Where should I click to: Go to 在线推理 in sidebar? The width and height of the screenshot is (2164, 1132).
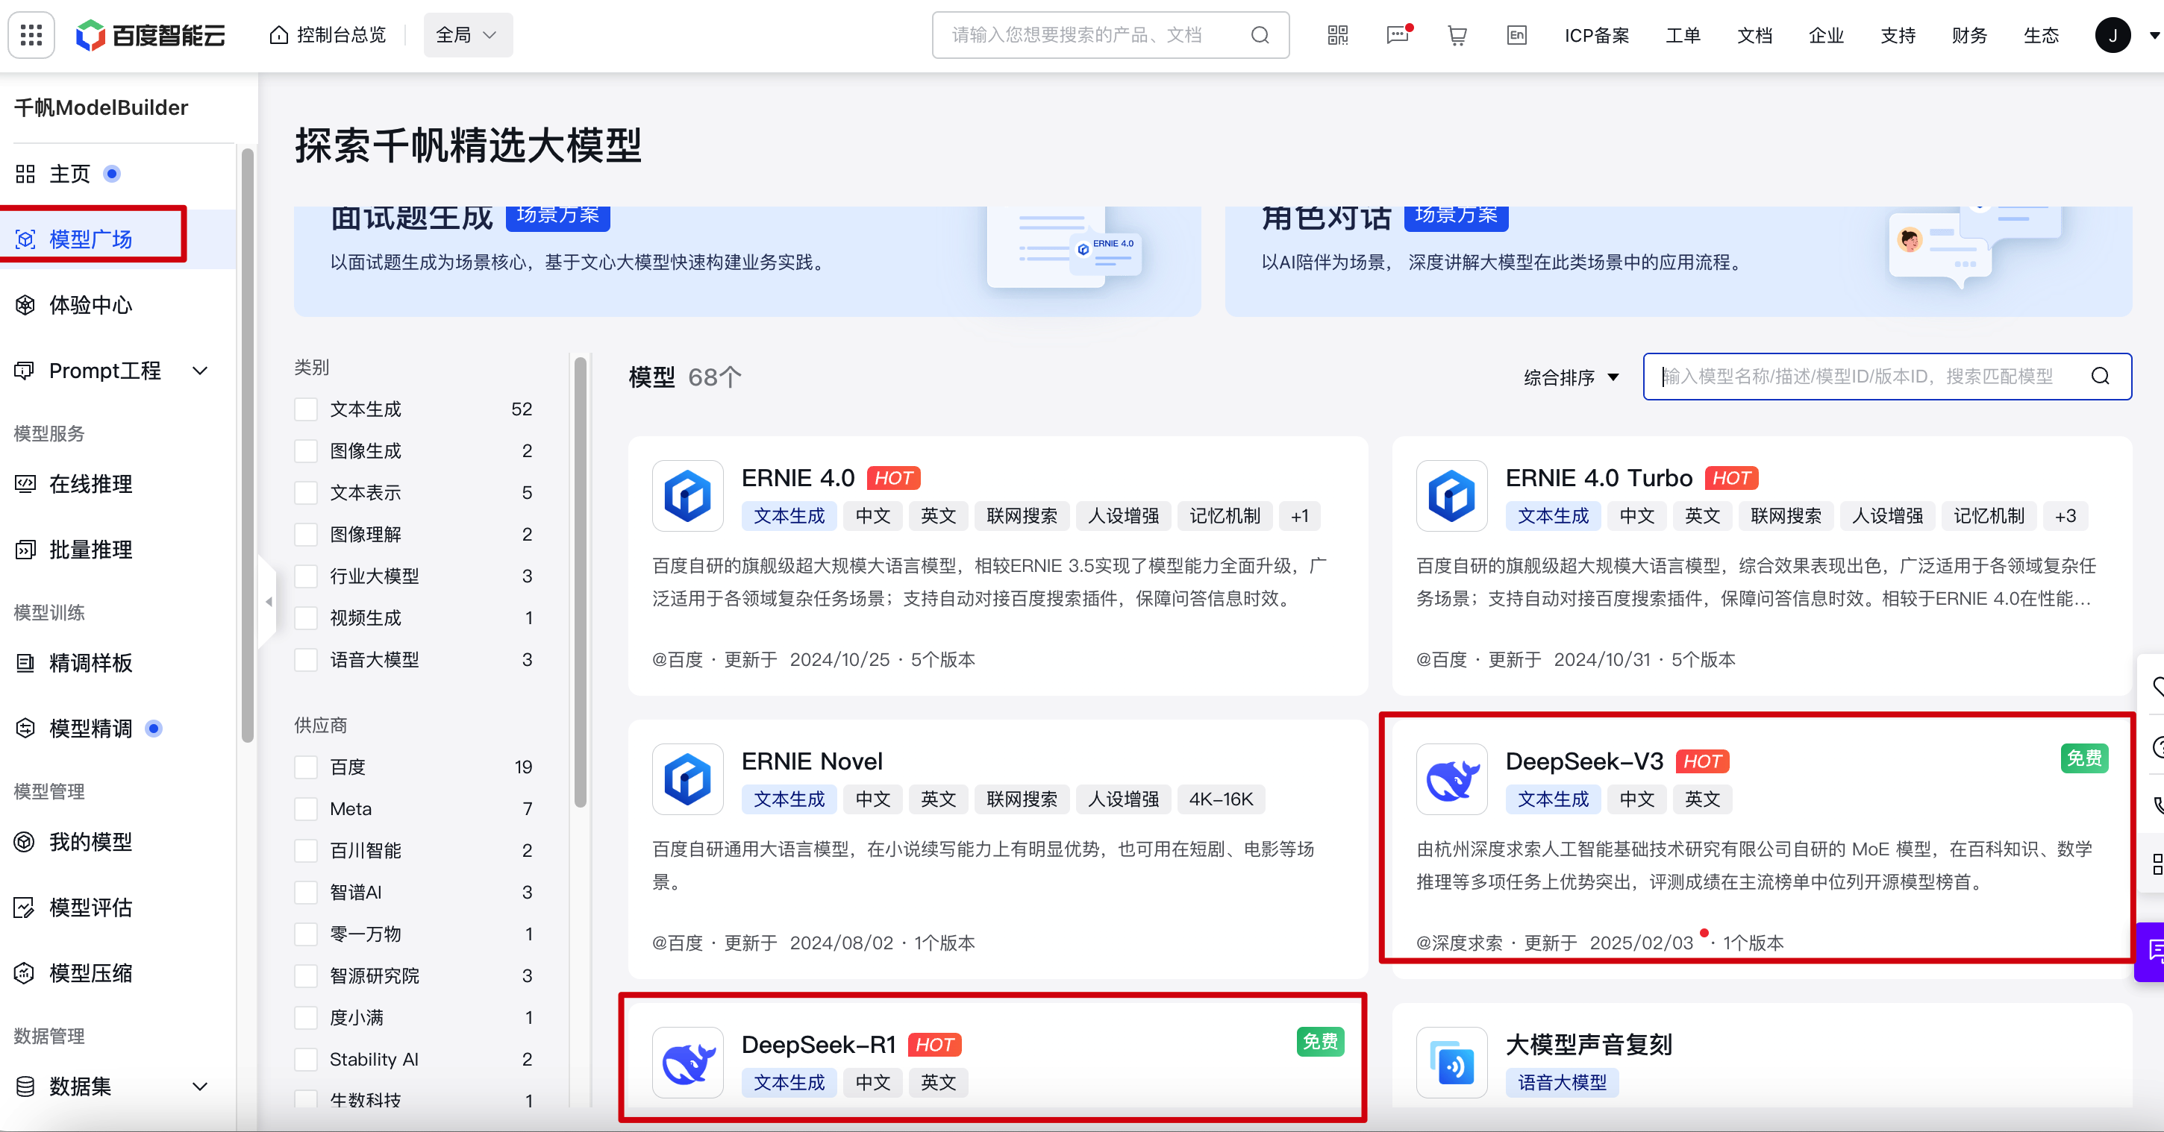(x=91, y=484)
